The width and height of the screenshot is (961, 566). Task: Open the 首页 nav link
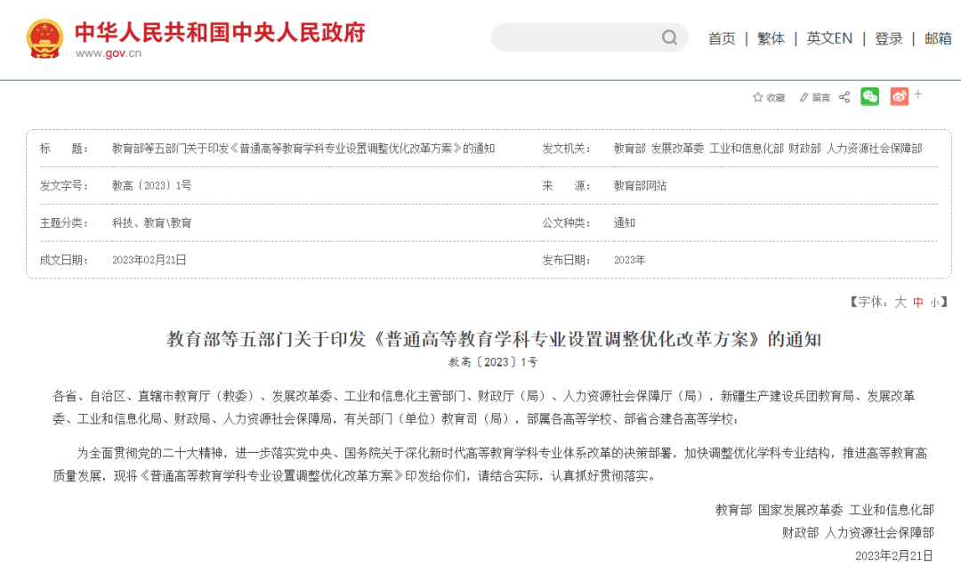click(x=722, y=38)
